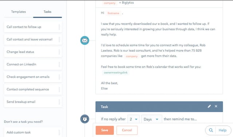Switch to the Templates tab
233x137 pixels.
(19, 12)
